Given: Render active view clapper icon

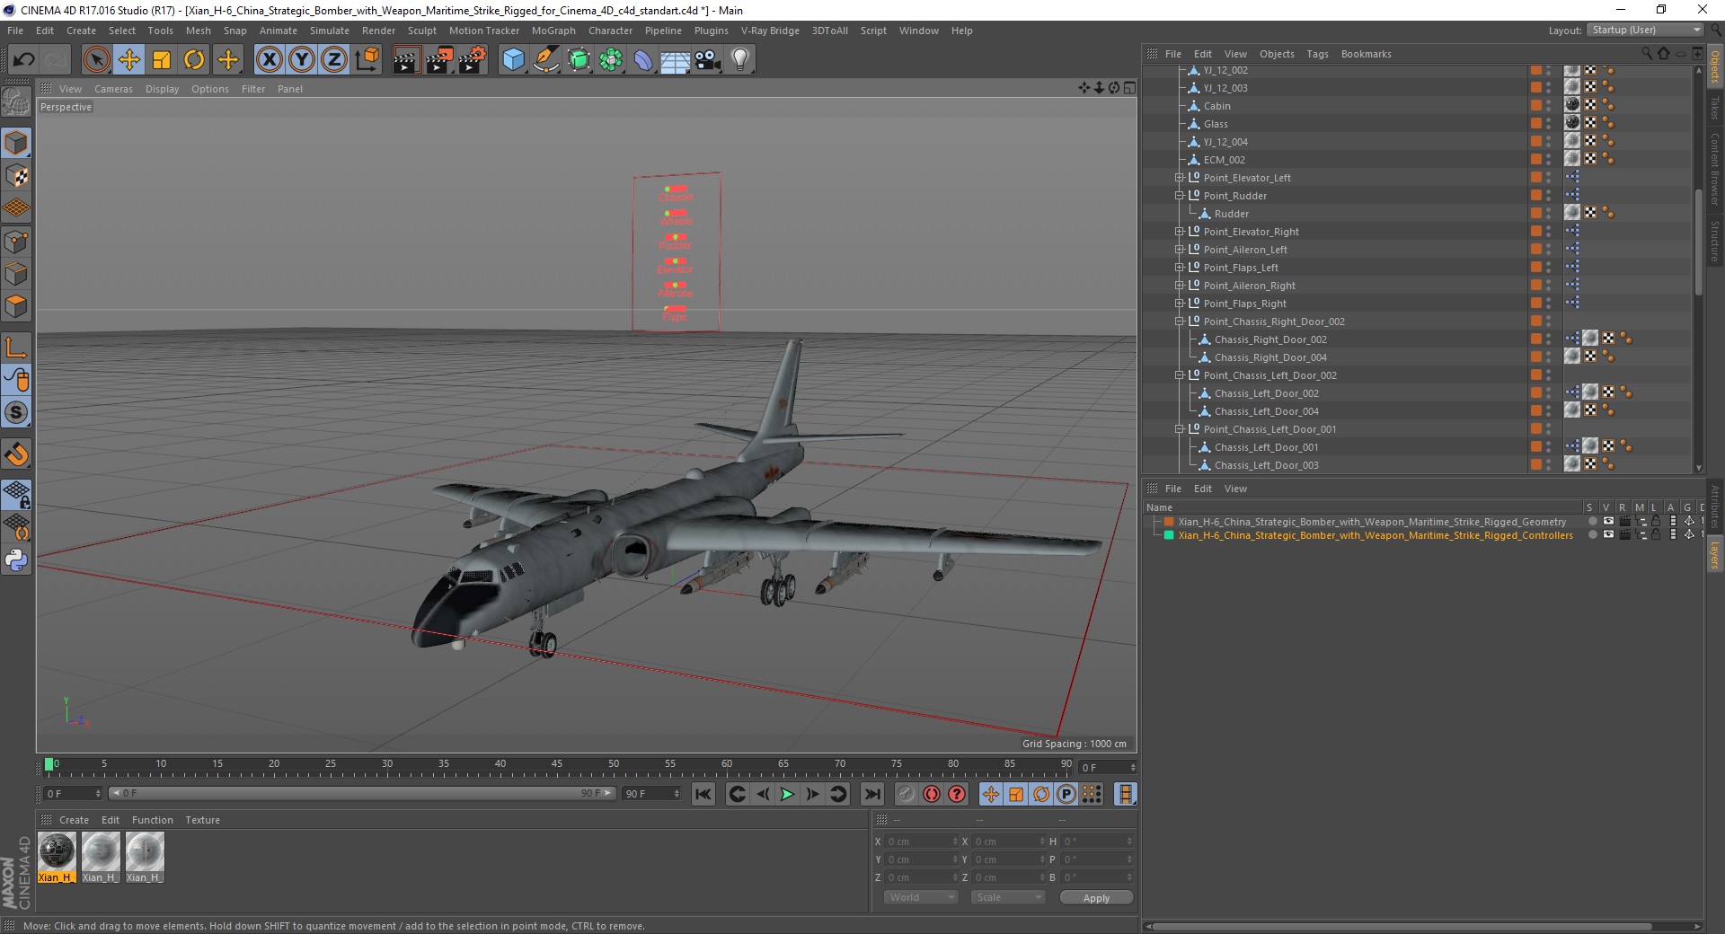Looking at the screenshot, I should 406,60.
